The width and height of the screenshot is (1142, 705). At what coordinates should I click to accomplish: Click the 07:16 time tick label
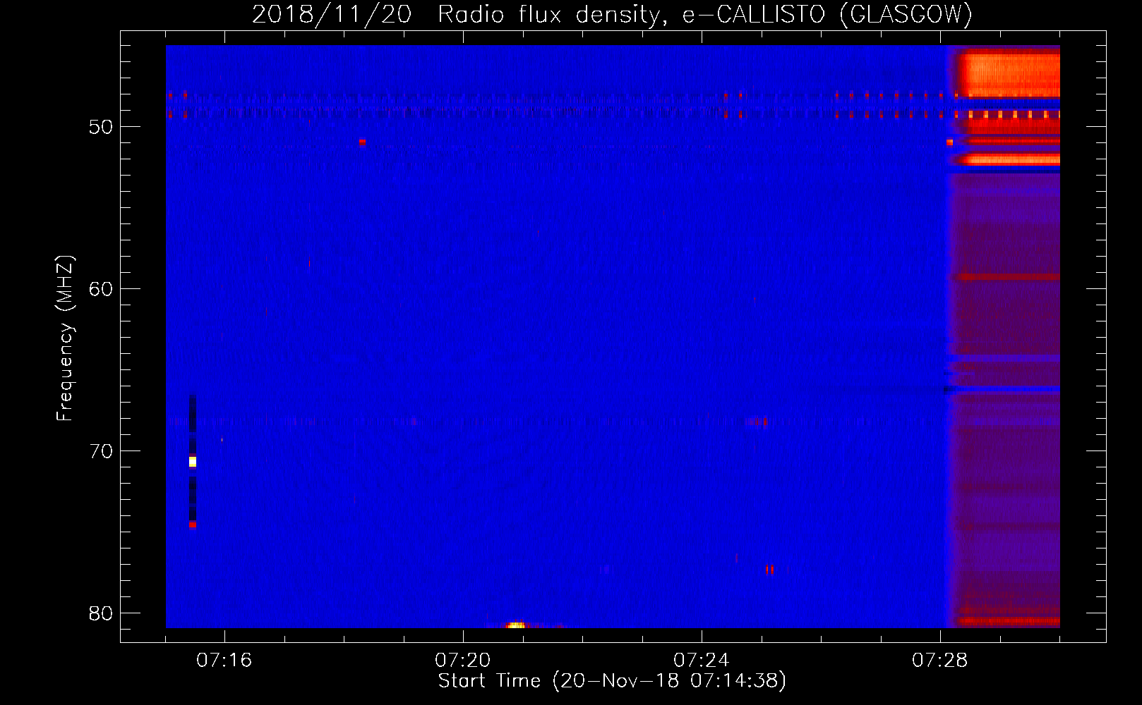224,661
